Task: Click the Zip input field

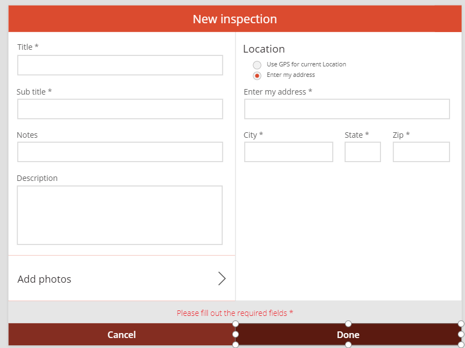Action: pyautogui.click(x=421, y=152)
